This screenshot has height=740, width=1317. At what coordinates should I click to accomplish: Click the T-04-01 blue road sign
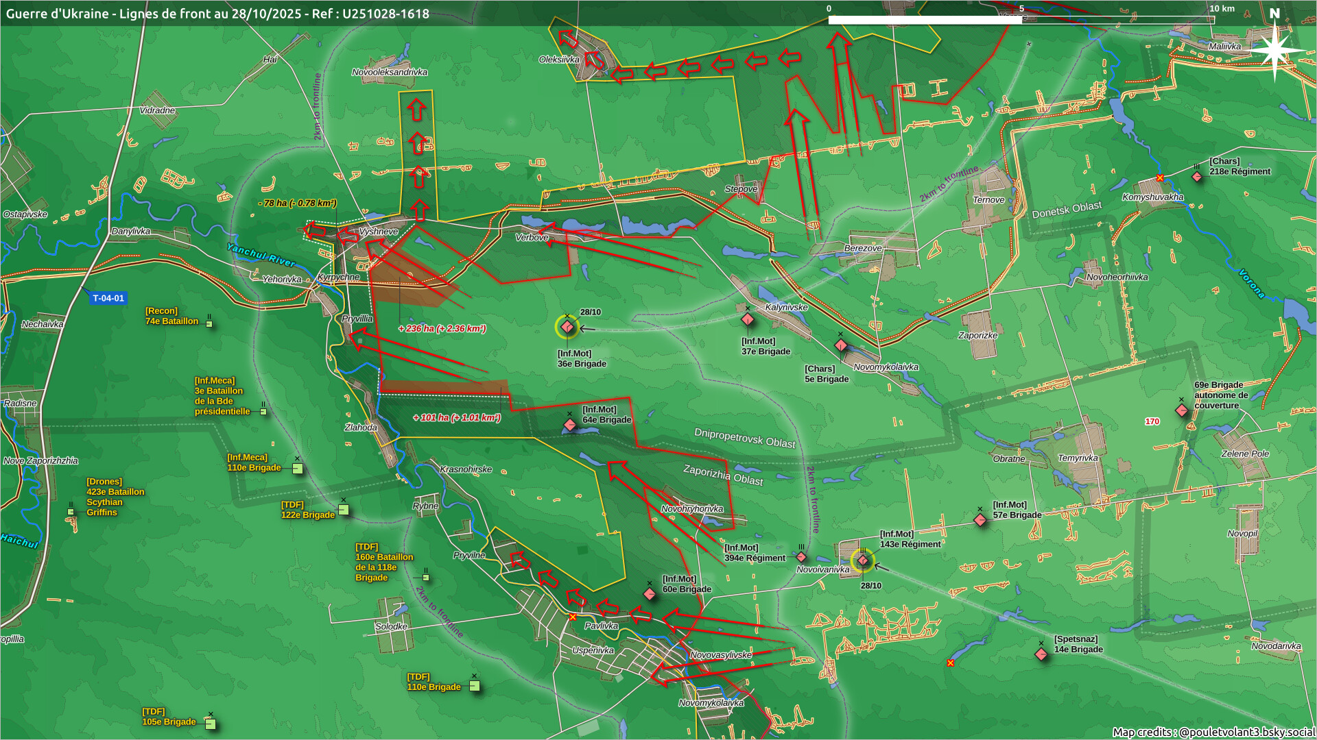point(108,298)
